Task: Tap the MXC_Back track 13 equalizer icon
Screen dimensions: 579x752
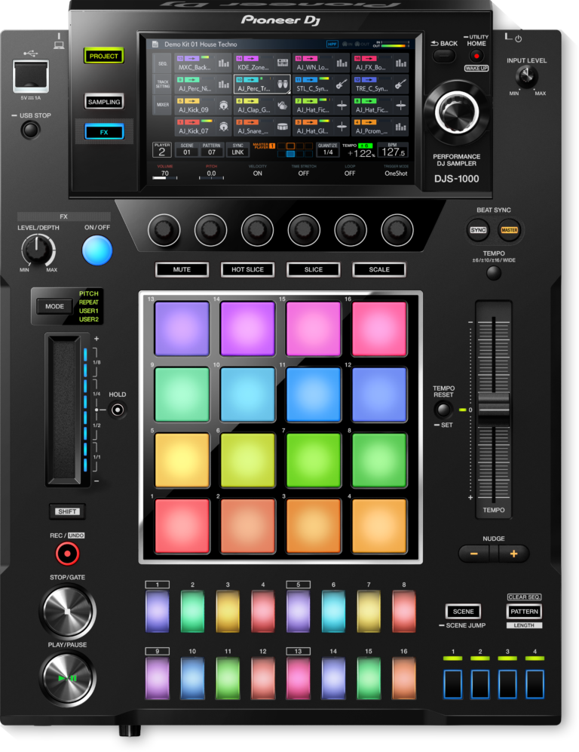Action: 223,63
